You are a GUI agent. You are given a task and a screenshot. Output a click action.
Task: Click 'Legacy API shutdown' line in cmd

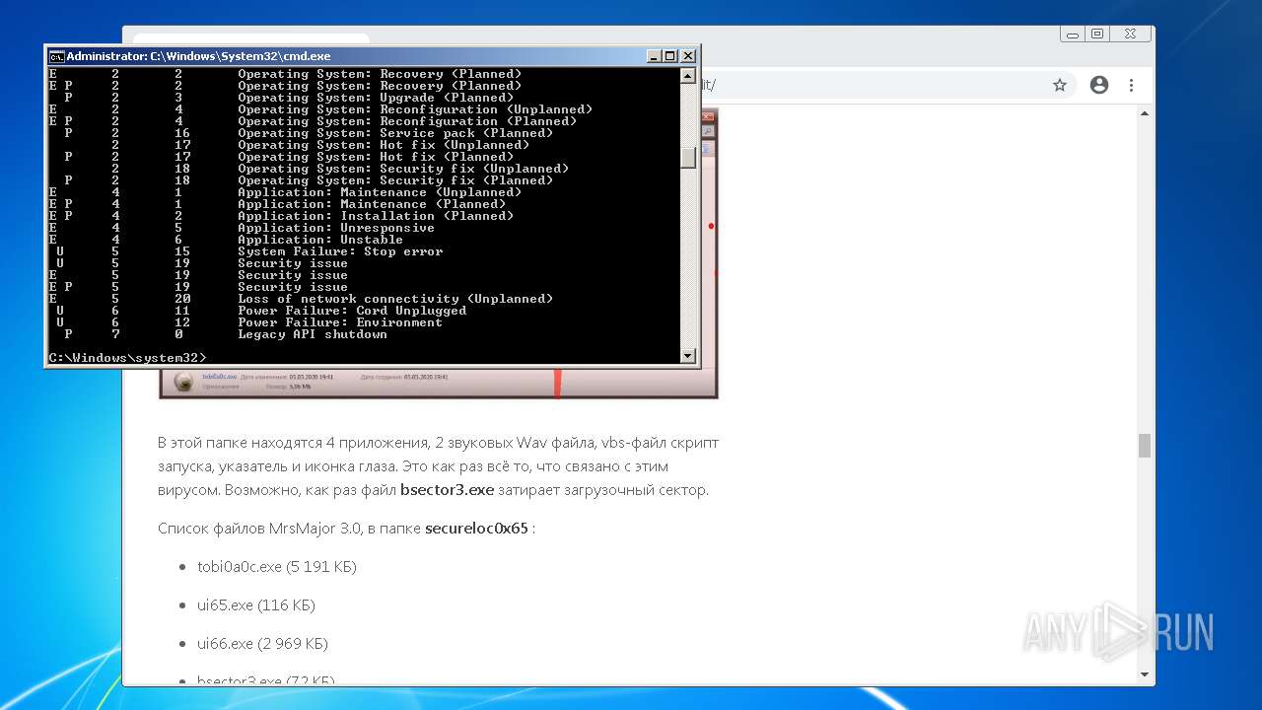tap(313, 334)
